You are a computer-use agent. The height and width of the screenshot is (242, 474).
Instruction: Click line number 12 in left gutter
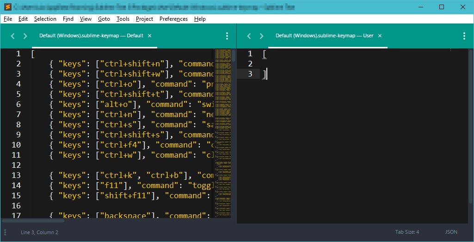pyautogui.click(x=16, y=165)
